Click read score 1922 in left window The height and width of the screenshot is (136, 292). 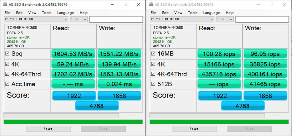(74, 96)
